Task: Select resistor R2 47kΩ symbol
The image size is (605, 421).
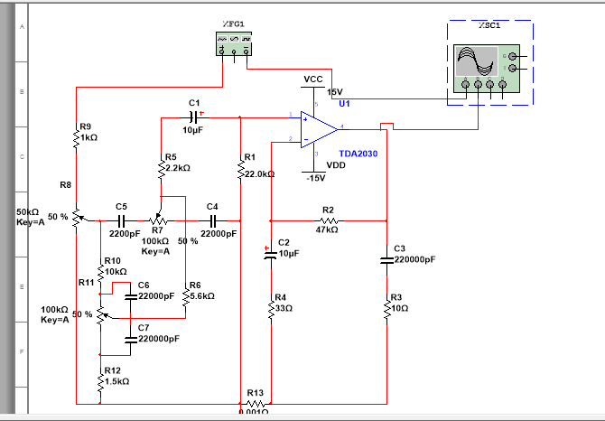Action: click(x=329, y=220)
